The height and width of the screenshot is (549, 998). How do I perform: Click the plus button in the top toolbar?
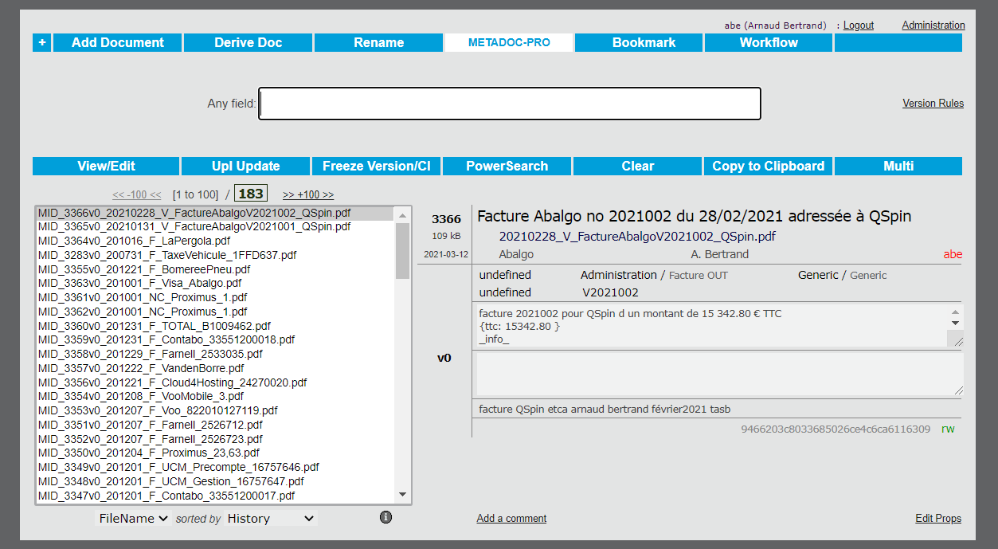point(41,43)
